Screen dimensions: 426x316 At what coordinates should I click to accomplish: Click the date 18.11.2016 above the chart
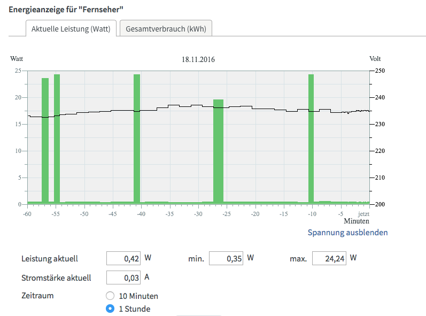pyautogui.click(x=198, y=59)
